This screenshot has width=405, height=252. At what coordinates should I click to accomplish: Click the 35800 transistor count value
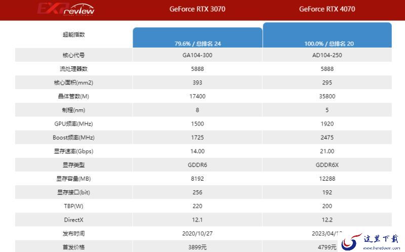327,96
